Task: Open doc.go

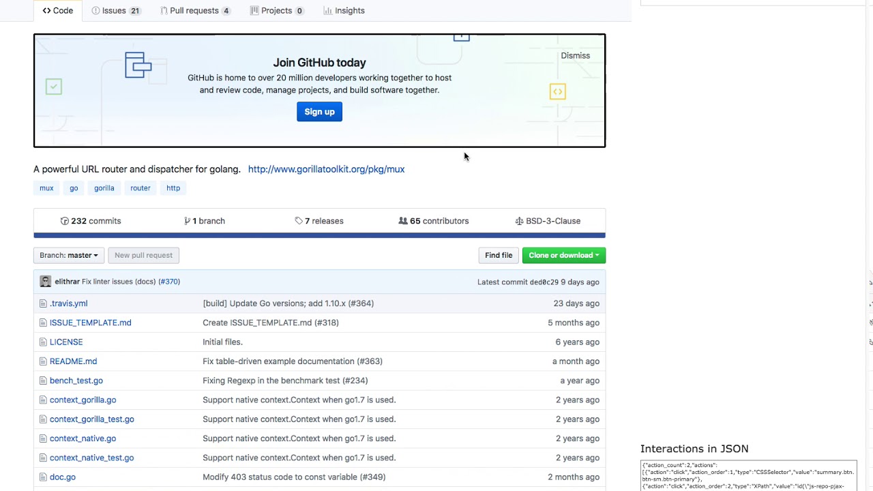Action: coord(62,477)
